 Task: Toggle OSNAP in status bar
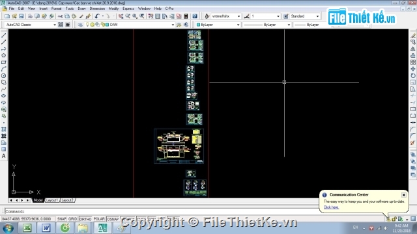113,219
